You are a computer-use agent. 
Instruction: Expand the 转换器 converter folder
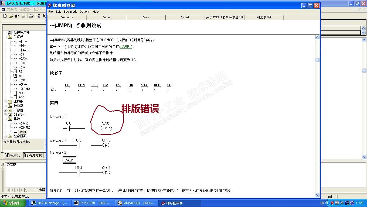coord(5,106)
